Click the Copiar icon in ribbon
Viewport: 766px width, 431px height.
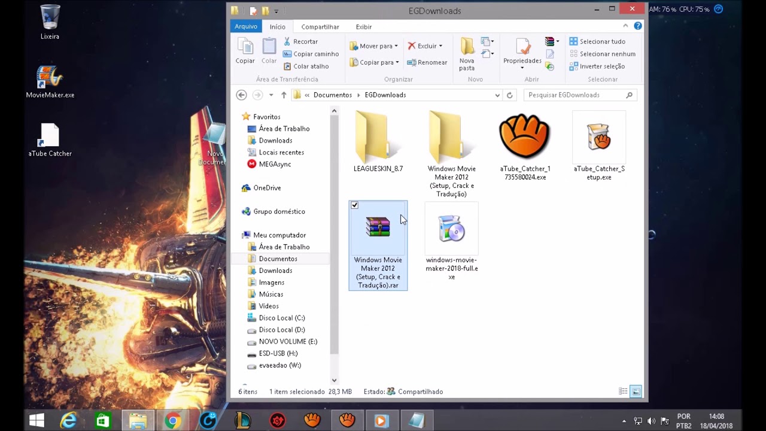tap(245, 51)
